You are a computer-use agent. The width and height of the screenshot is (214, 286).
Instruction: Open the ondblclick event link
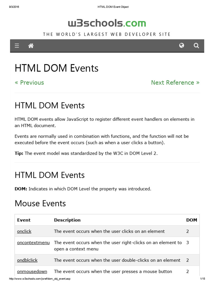click(27, 260)
